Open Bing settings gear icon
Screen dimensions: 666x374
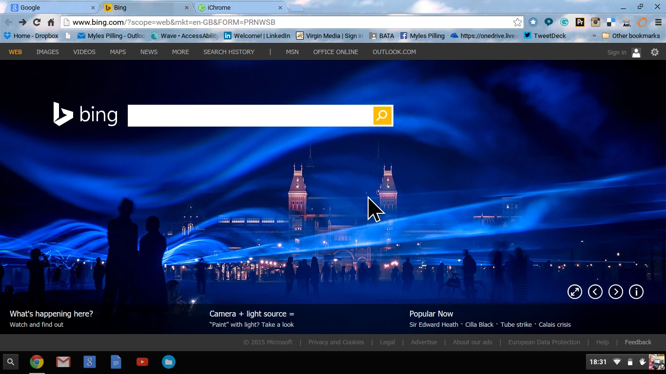pos(655,52)
